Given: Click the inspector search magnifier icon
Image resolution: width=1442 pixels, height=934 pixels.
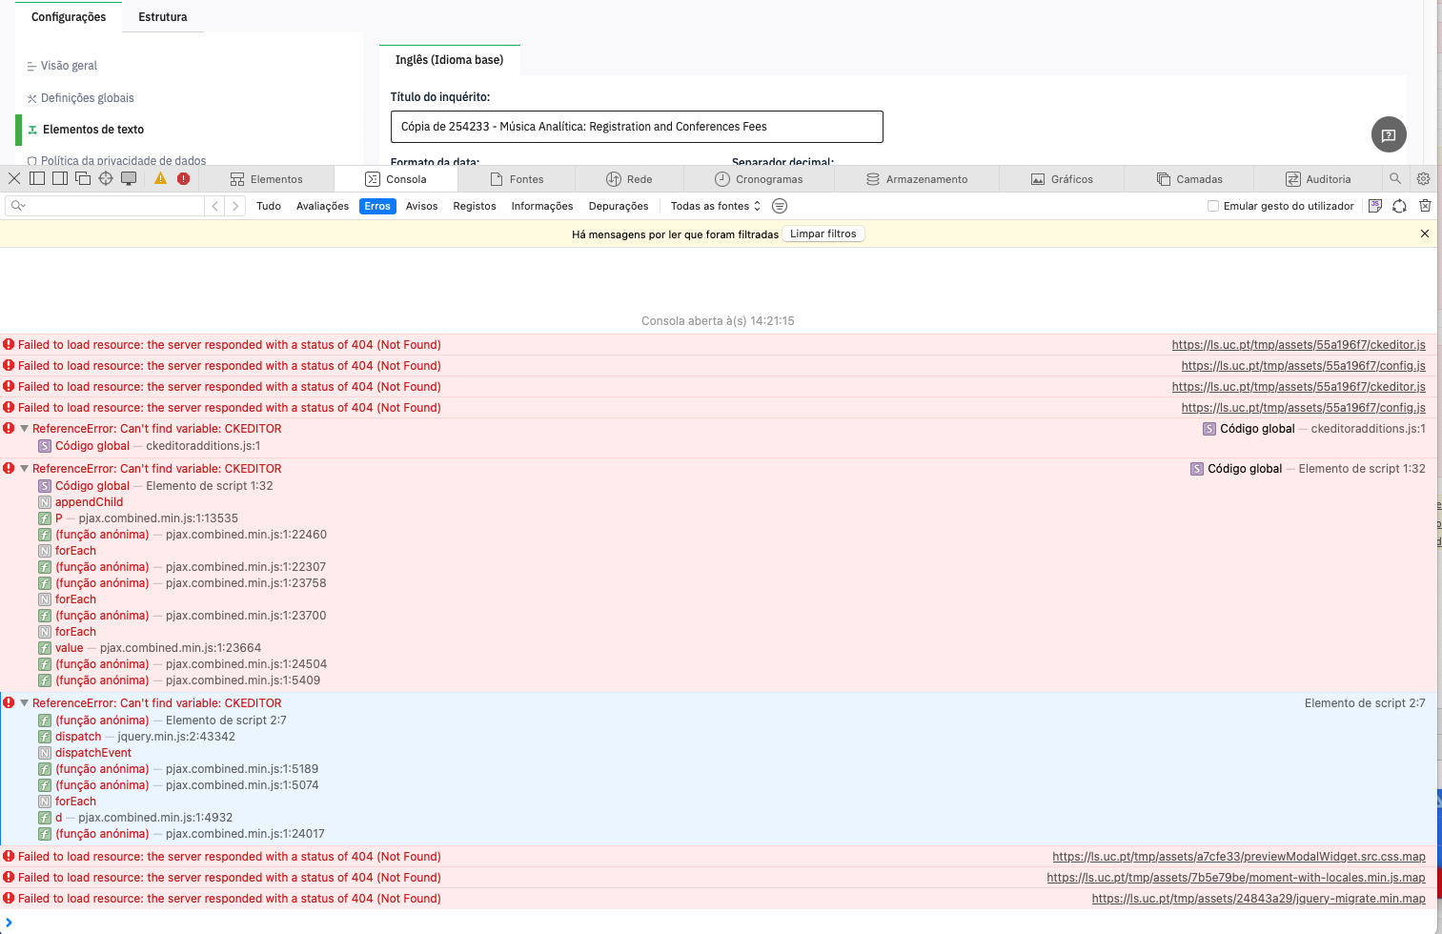Looking at the screenshot, I should click(x=1395, y=178).
